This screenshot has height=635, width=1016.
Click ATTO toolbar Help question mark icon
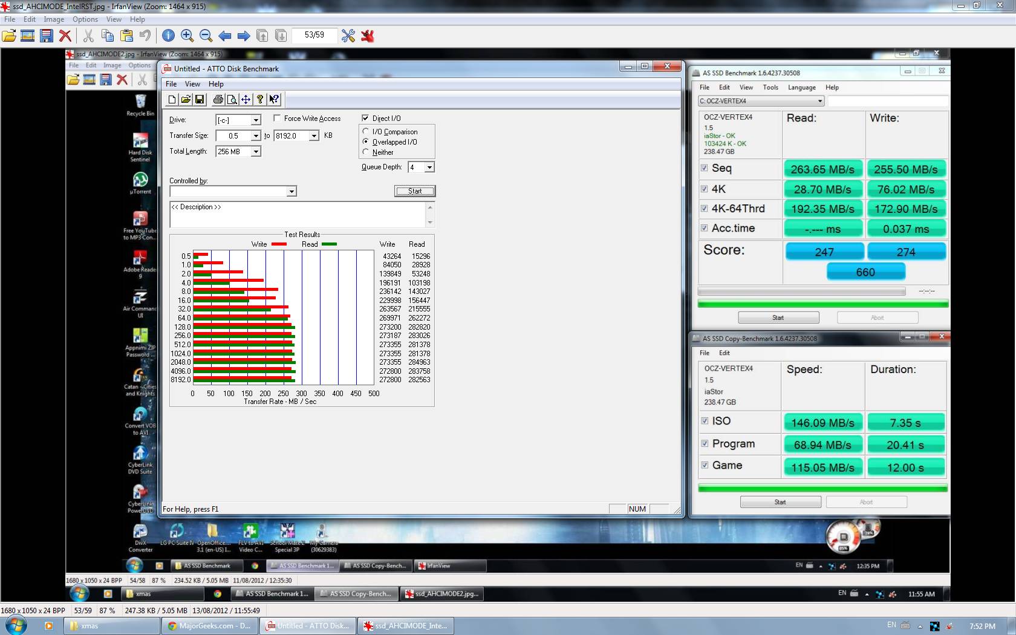pyautogui.click(x=260, y=100)
